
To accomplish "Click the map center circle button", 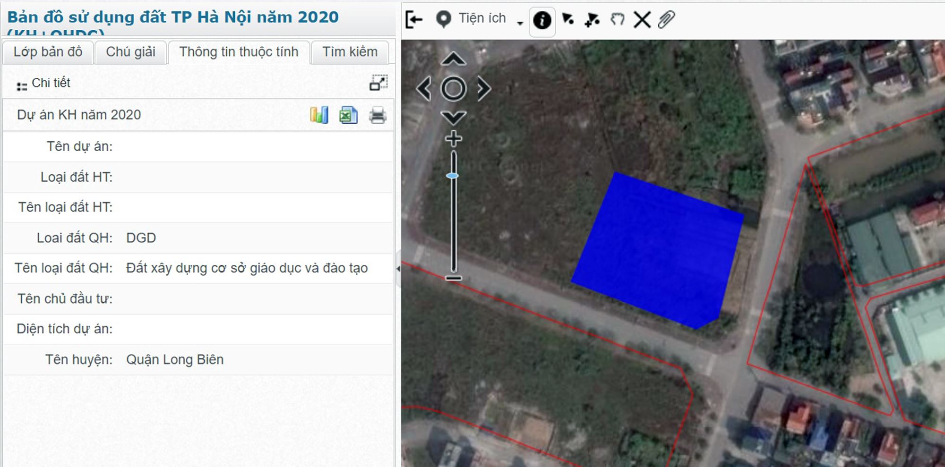I will [454, 89].
